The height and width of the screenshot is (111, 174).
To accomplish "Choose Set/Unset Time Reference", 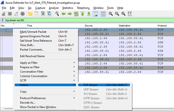I will tap(46, 41).
